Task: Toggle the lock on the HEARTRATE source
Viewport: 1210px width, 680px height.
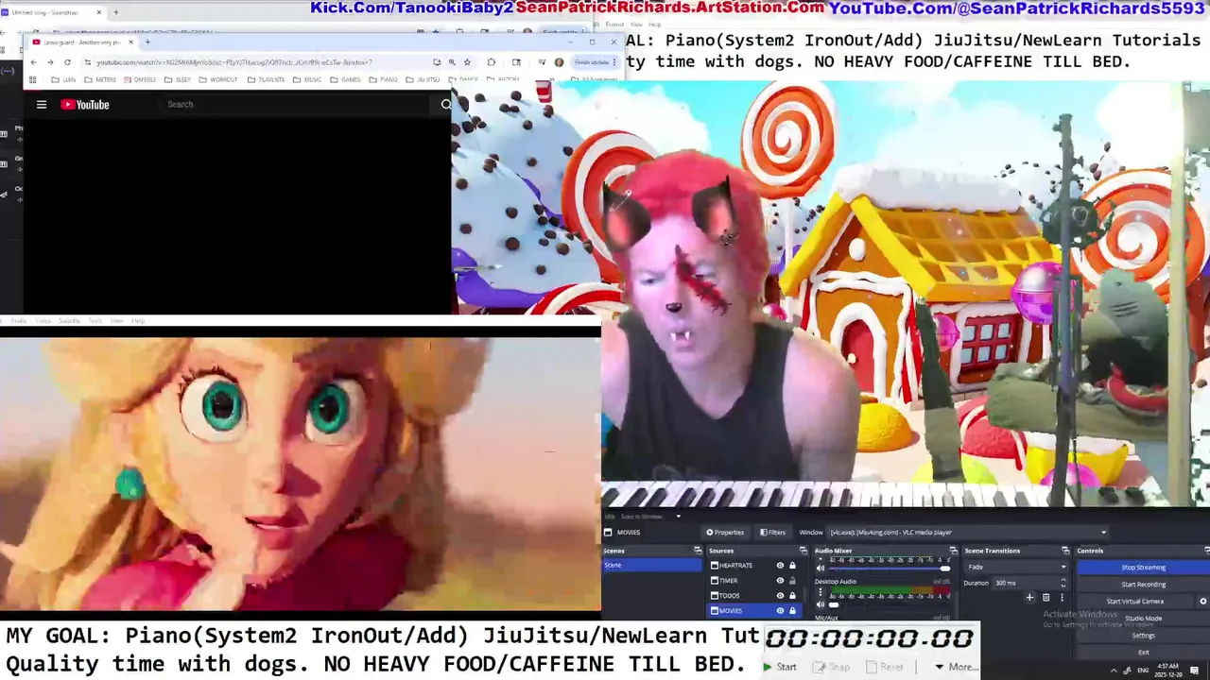Action: [792, 566]
